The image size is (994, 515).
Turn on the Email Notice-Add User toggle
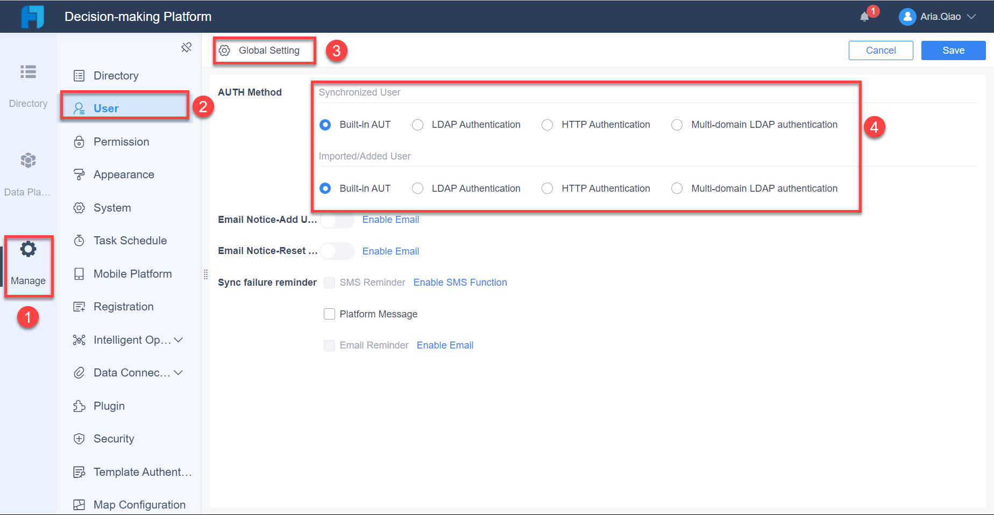[x=337, y=220]
